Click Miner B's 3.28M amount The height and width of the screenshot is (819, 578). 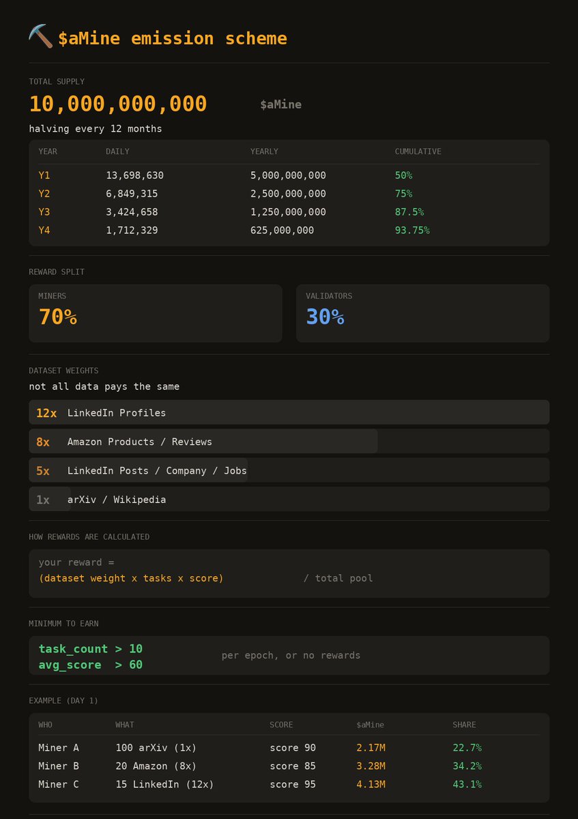coord(371,766)
